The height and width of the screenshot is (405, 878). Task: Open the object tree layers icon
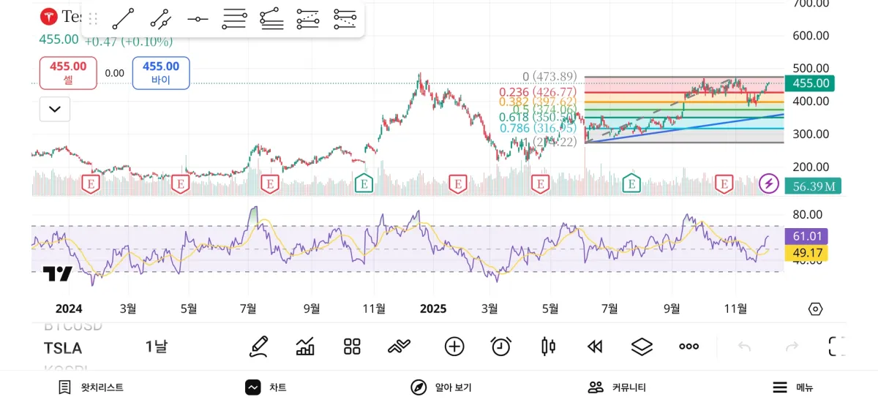(x=642, y=347)
